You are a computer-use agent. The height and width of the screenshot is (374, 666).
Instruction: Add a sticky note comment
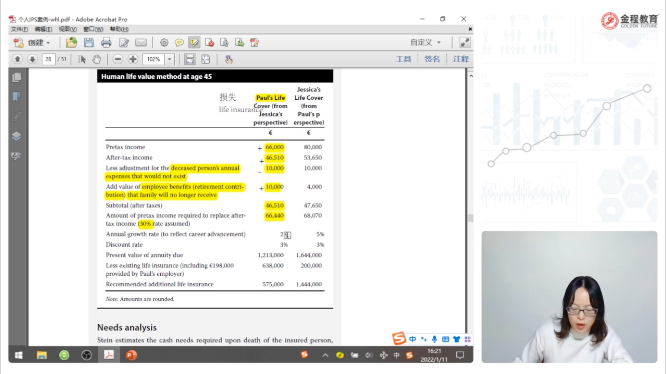[x=179, y=42]
